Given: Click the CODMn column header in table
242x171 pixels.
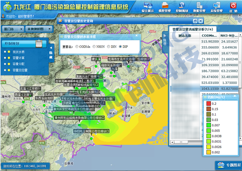Looking at the screenshot, I should [x=209, y=36].
